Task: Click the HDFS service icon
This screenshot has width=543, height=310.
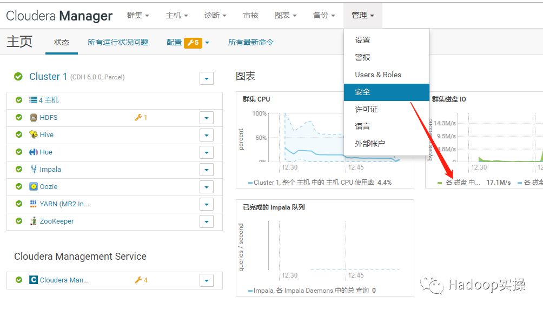Action: (34, 118)
